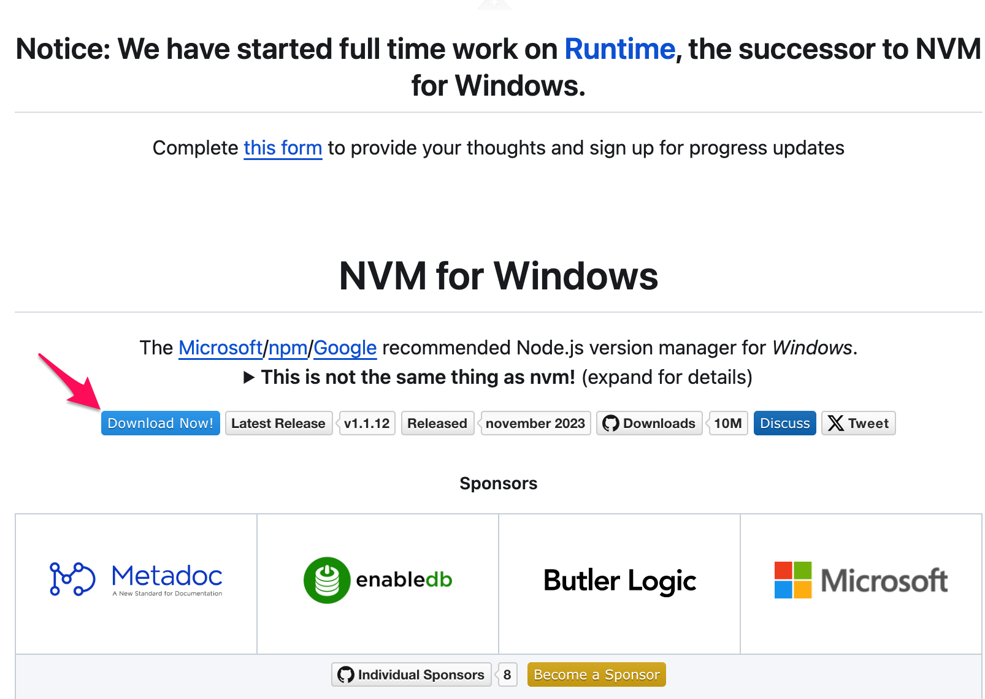Click the Download Now! badge
Viewport: 985px width, 699px height.
pyautogui.click(x=160, y=423)
